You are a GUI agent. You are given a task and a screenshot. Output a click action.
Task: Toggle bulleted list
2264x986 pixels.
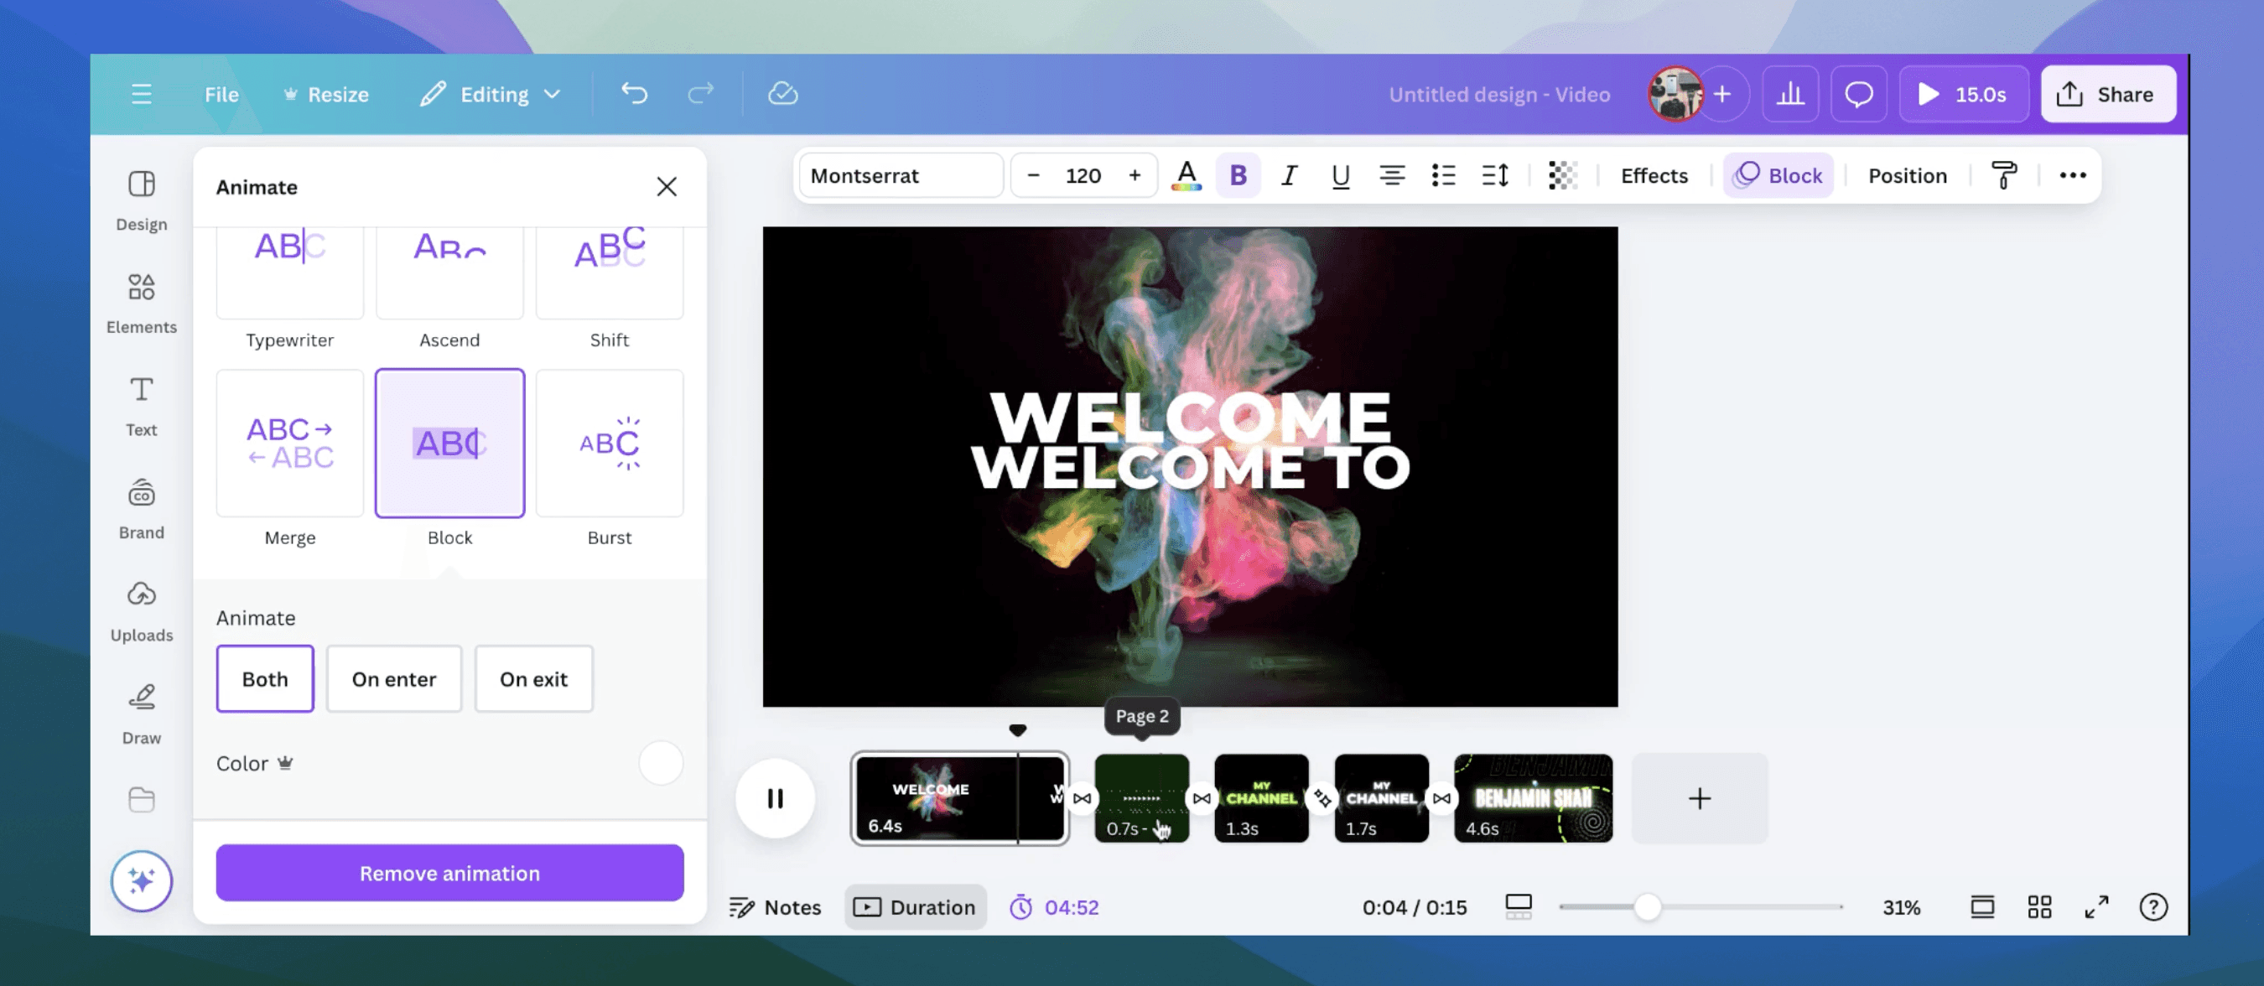pos(1443,176)
